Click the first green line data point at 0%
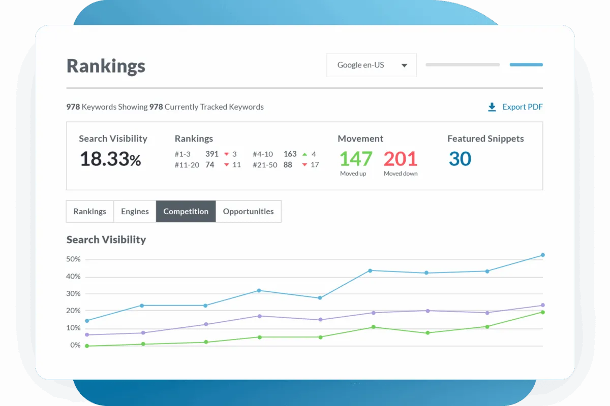Viewport: 610px width, 406px height. coord(87,346)
